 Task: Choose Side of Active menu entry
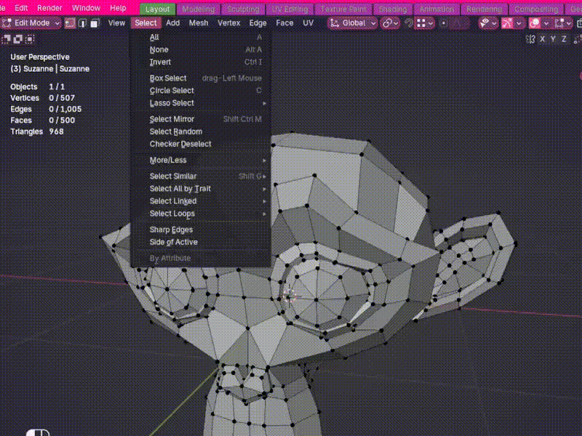tap(201, 242)
